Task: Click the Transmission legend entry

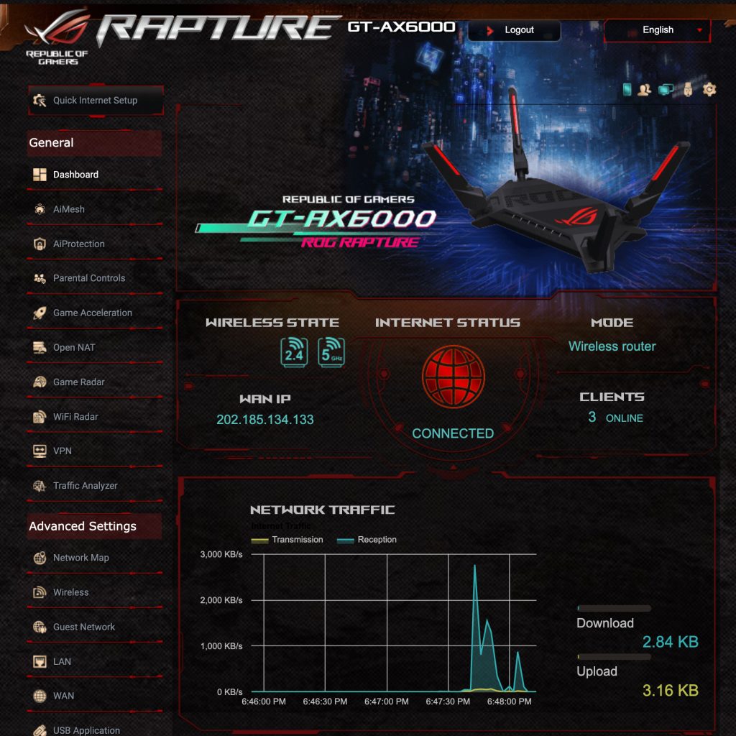Action: 287,540
